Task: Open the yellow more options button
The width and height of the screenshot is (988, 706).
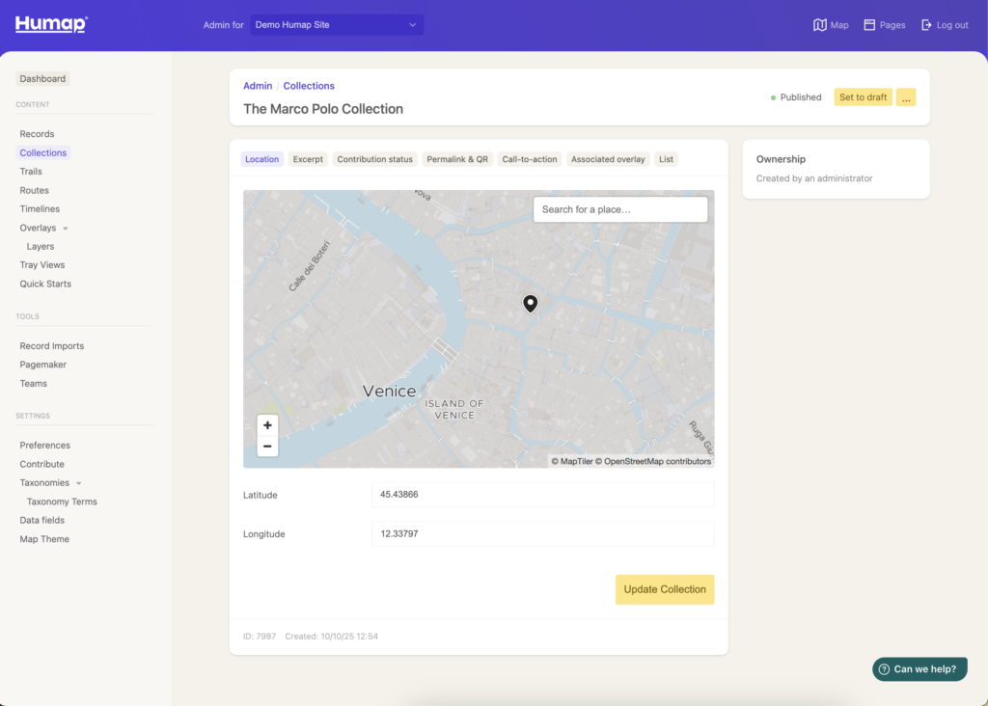Action: 905,97
